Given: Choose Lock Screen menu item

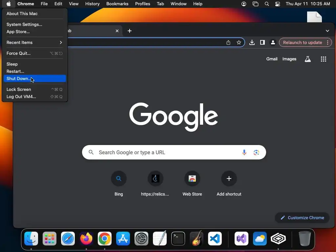Looking at the screenshot, I should click(x=34, y=89).
